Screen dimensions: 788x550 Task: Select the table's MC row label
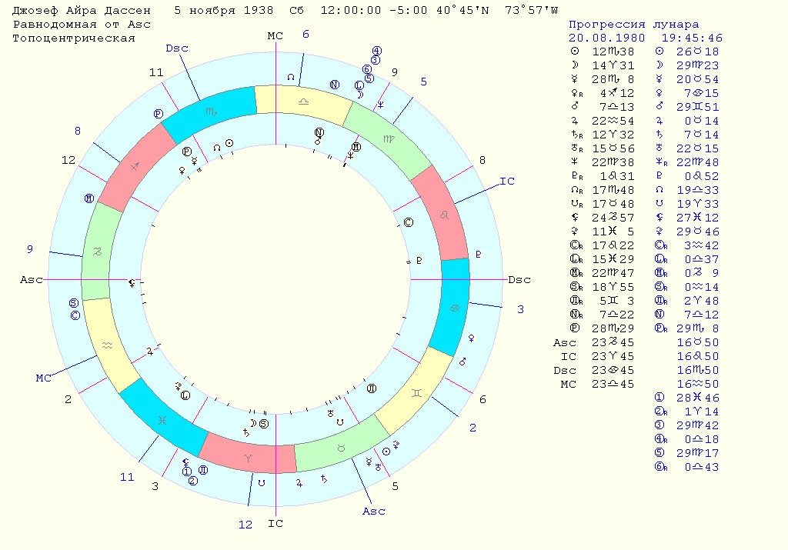[x=568, y=385]
